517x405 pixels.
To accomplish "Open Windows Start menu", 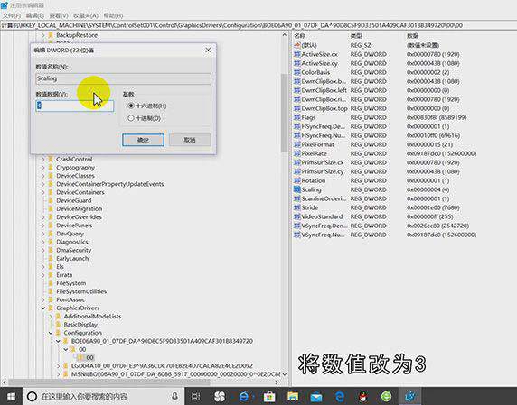I will pyautogui.click(x=11, y=397).
